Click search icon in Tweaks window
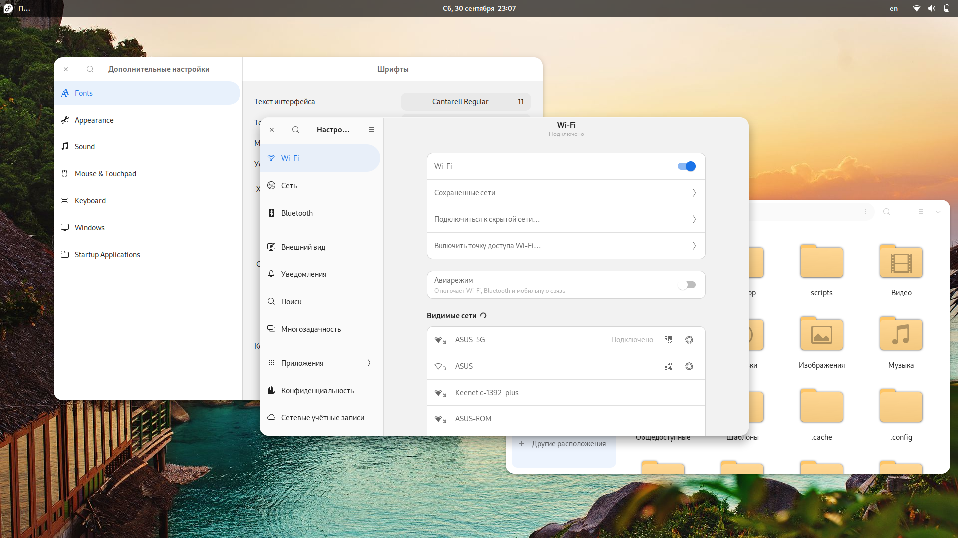 [x=90, y=69]
